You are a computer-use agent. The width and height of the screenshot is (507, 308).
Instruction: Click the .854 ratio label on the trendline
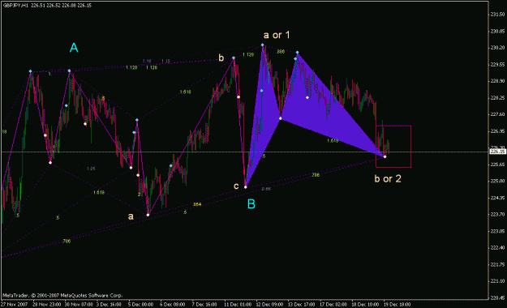(x=197, y=204)
